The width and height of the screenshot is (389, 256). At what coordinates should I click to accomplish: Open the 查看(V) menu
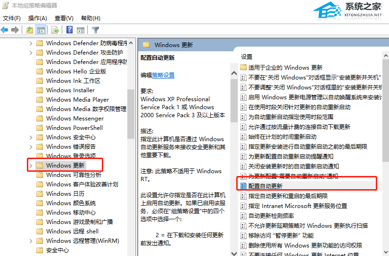(64, 18)
